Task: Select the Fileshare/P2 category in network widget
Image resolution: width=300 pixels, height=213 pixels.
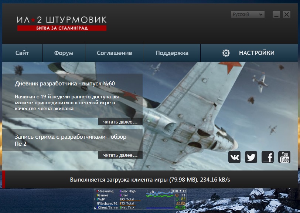Action: [108, 203]
